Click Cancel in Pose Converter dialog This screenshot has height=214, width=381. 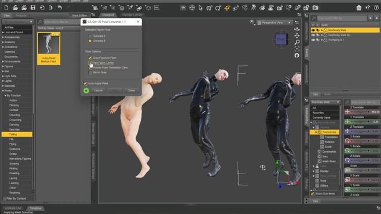98,90
